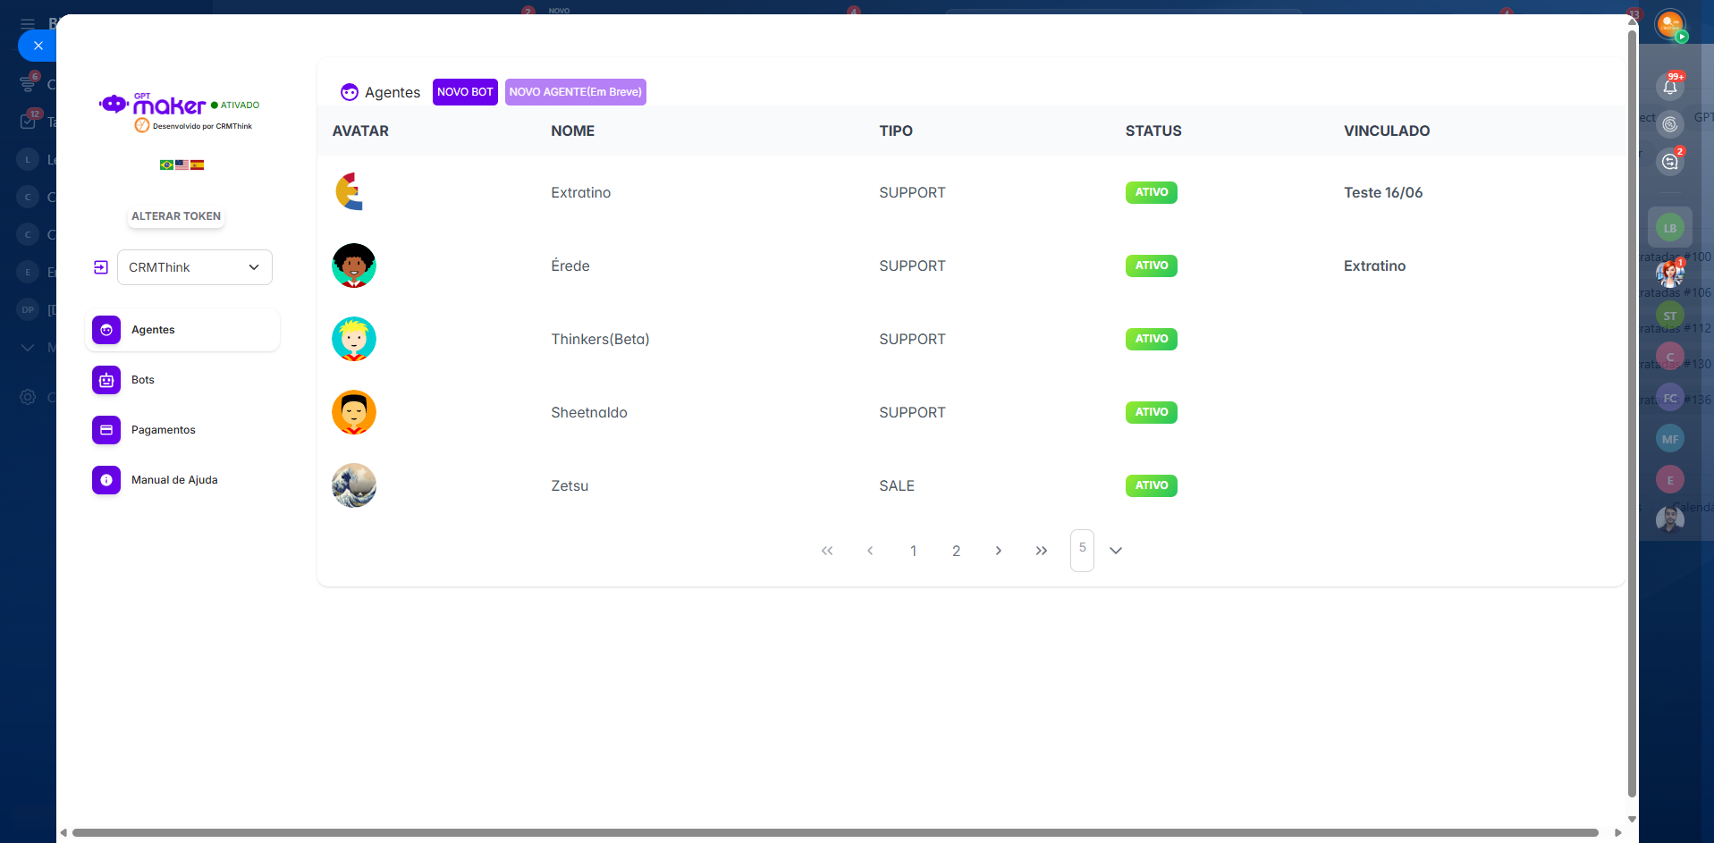Click the horizontal scrollbar at bottom

coord(834,832)
